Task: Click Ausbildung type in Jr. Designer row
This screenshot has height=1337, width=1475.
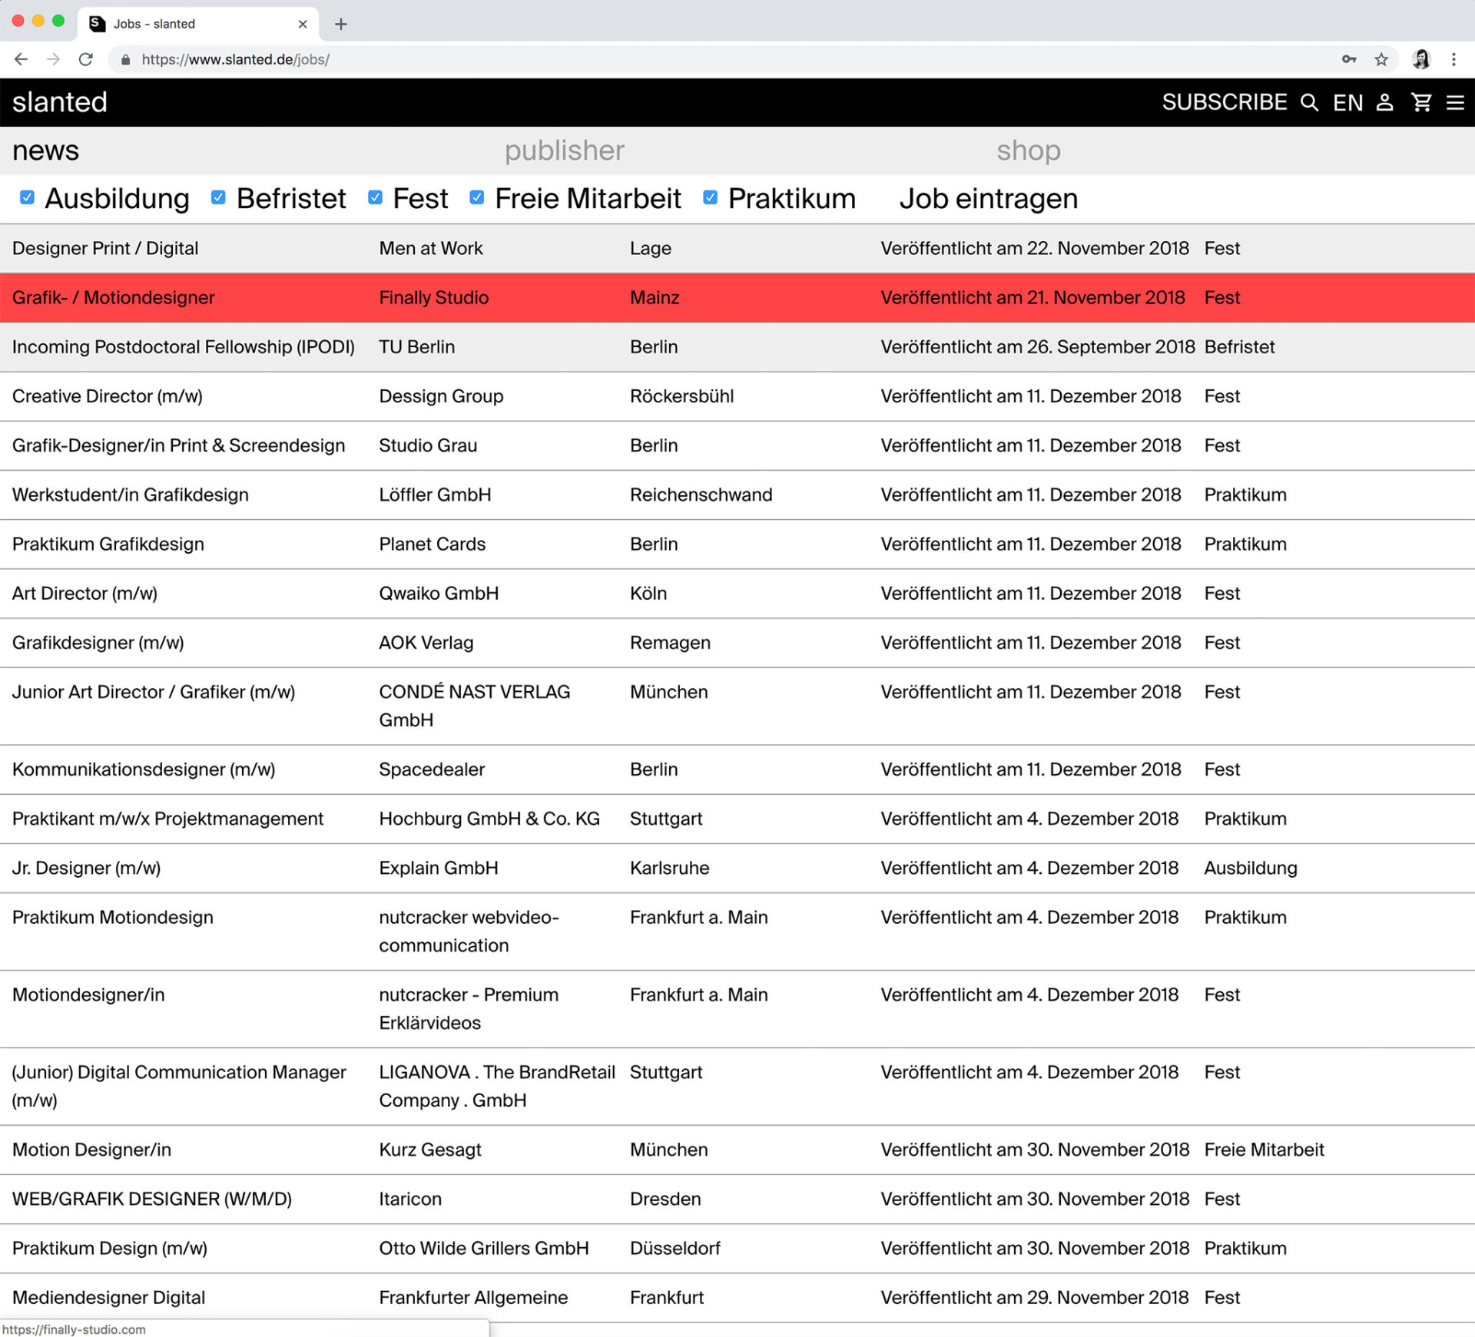Action: pos(1251,868)
